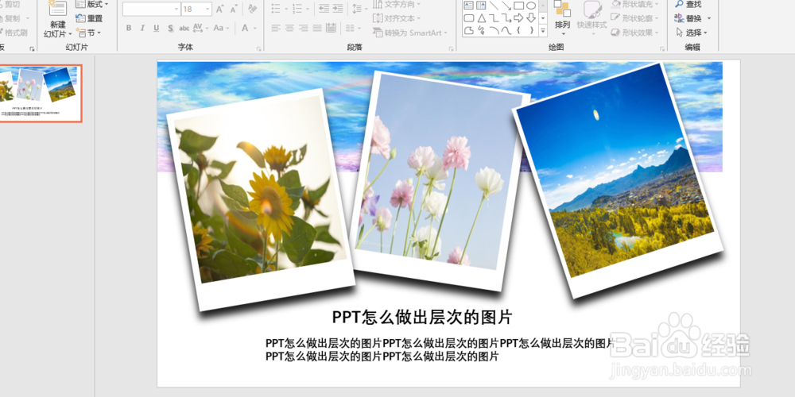This screenshot has width=795, height=397.
Task: Toggle Bold formatting
Action: pos(129,28)
